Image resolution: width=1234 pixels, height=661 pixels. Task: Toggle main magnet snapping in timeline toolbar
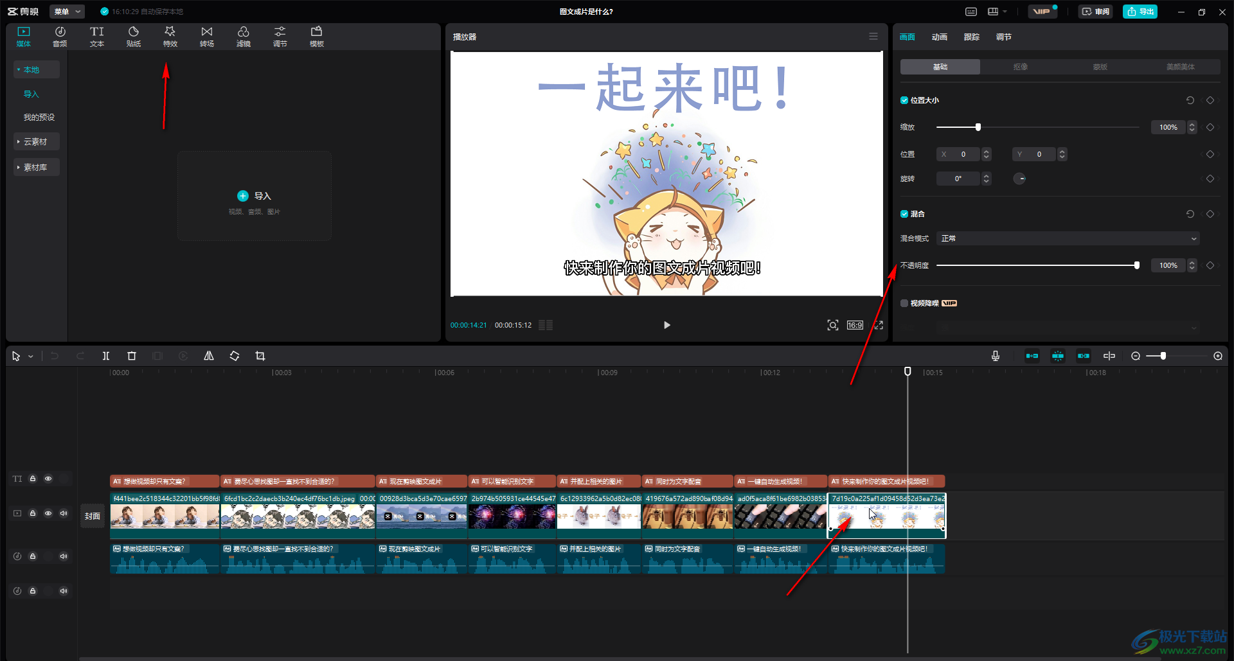(1032, 356)
